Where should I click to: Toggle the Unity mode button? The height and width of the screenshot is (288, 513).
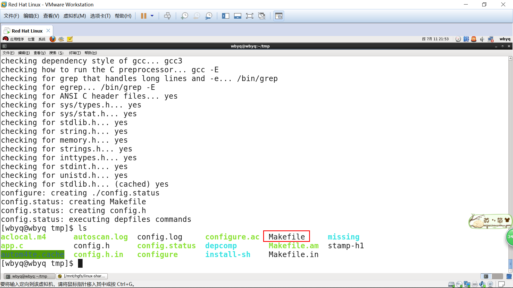coord(262,16)
